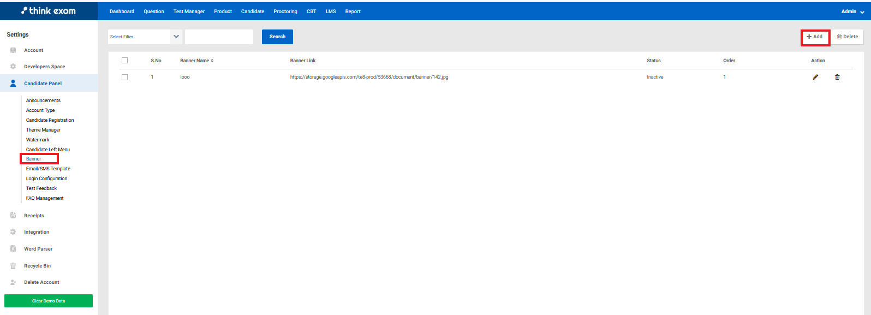Click the Integration icon in the sidebar
This screenshot has height=315, width=871.
click(x=13, y=232)
